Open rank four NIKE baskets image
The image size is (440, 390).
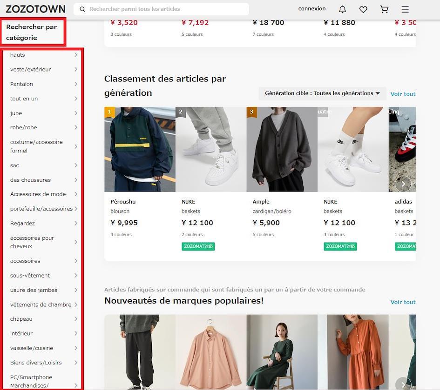pos(353,149)
